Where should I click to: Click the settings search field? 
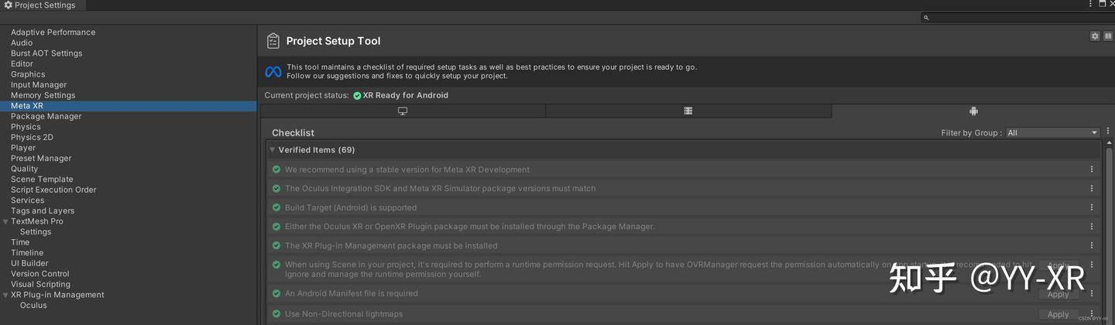(1014, 17)
